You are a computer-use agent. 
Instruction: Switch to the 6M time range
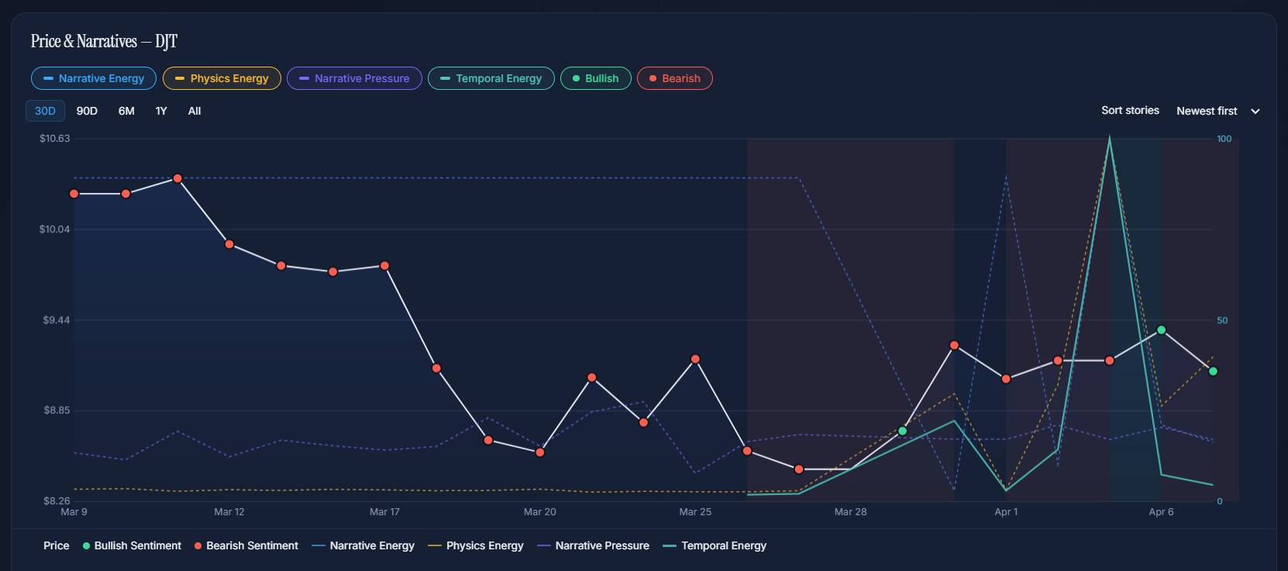(126, 111)
